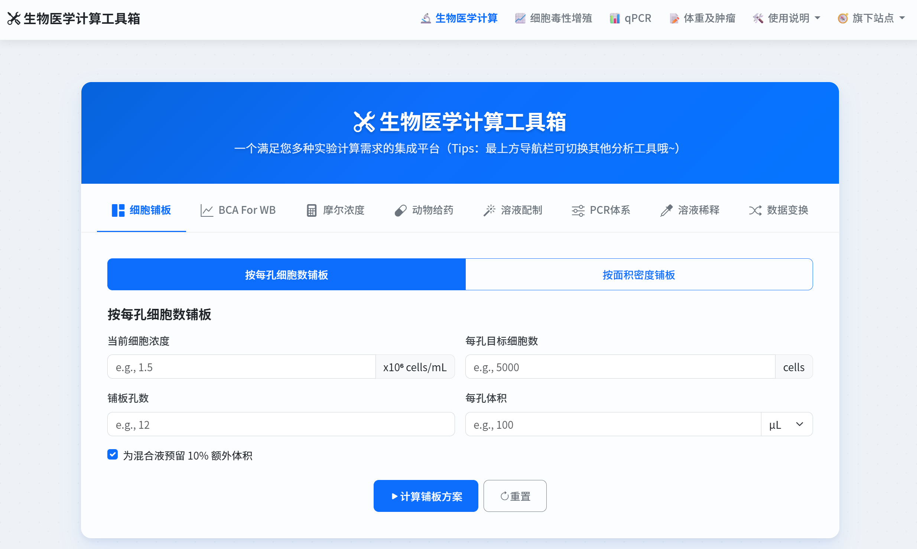Uncheck 为混合液预留 10% 额外体积 checkbox
The width and height of the screenshot is (917, 549).
pos(113,455)
